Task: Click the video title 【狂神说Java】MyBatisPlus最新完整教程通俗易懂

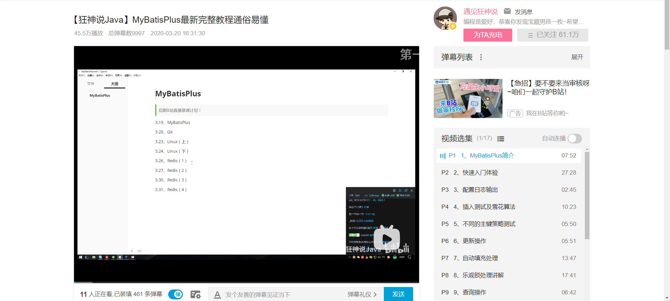Action: [x=170, y=20]
